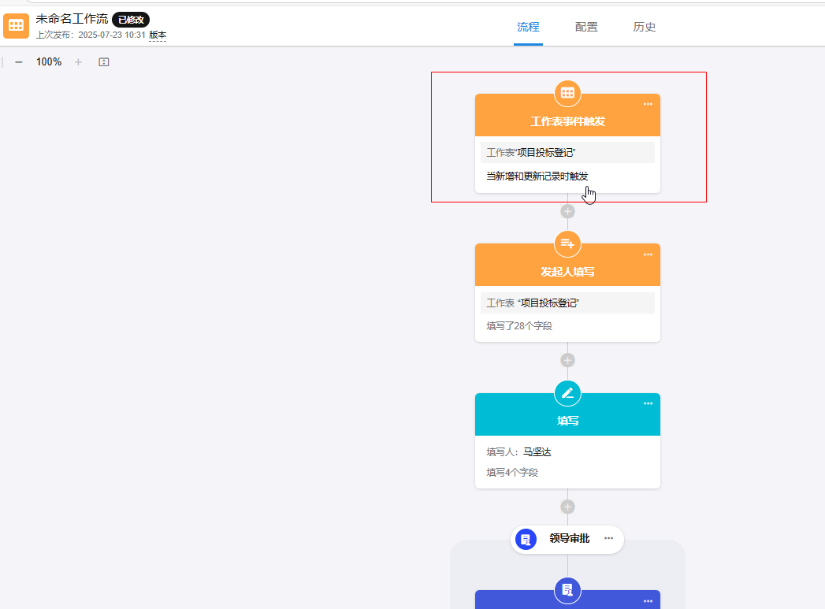Open the 领导审批 more-options menu
This screenshot has height=609, width=825.
pos(609,538)
